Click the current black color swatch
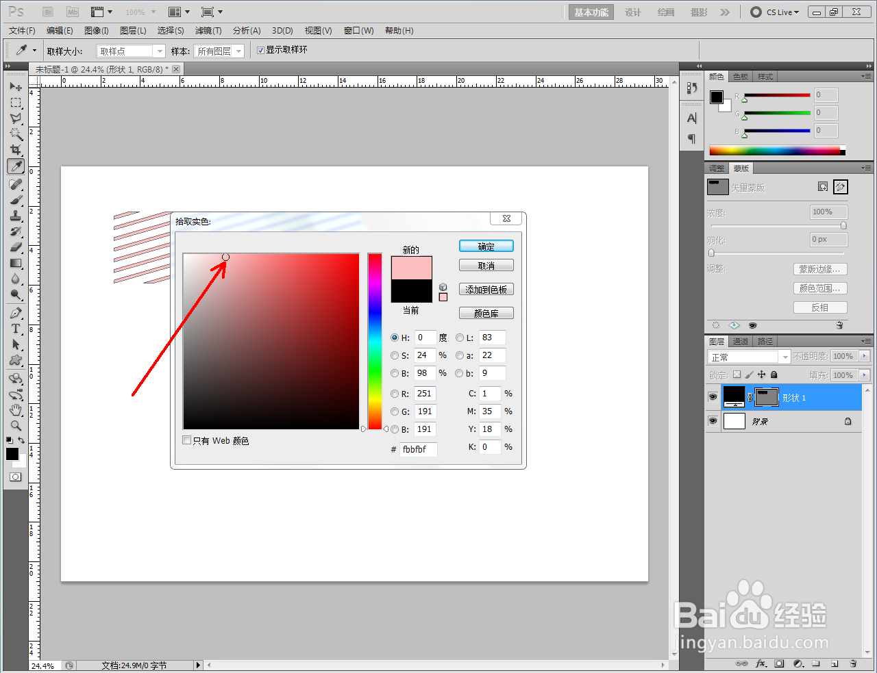 coord(412,291)
